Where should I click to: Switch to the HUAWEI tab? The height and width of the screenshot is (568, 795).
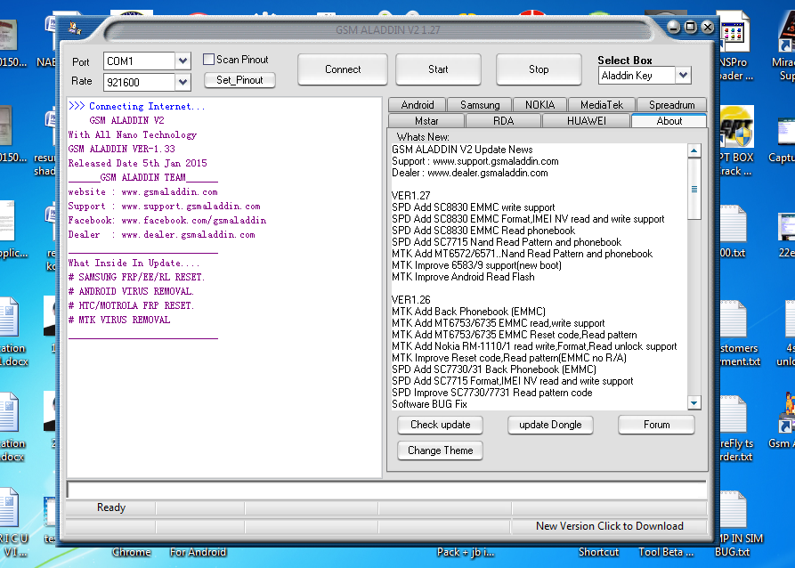(586, 121)
